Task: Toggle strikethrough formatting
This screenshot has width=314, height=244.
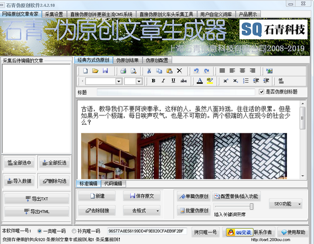Action: 184,81
